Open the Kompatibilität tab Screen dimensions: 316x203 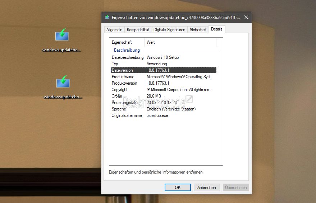138,30
